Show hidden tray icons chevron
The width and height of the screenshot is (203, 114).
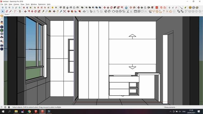tap(171, 111)
